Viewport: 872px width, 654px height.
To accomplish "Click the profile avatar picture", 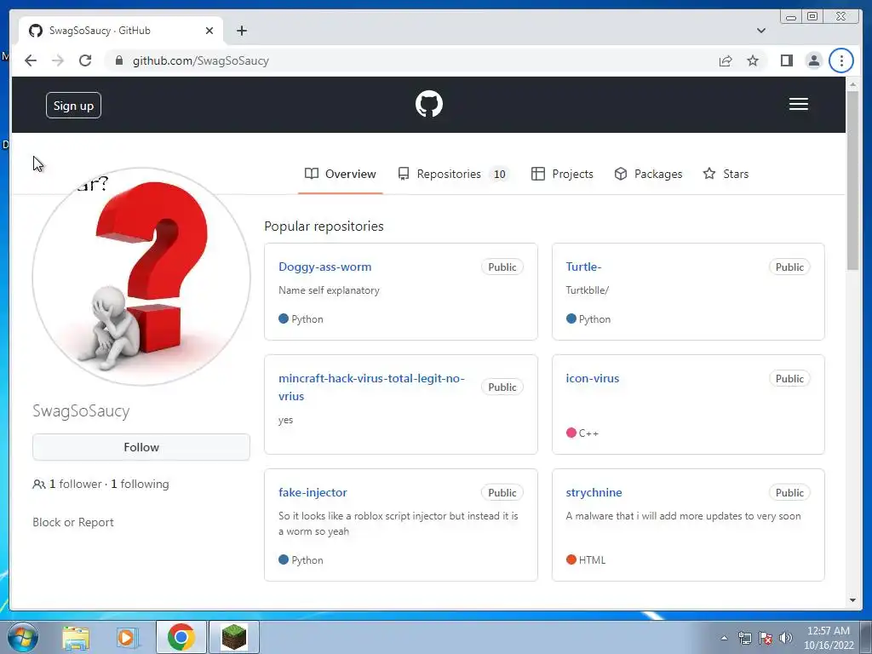I will coord(141,277).
